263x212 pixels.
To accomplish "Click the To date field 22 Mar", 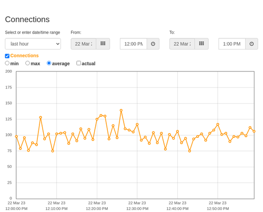I will click(x=182, y=44).
